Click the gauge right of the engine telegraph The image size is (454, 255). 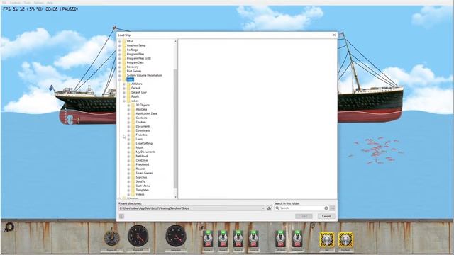pos(138,236)
